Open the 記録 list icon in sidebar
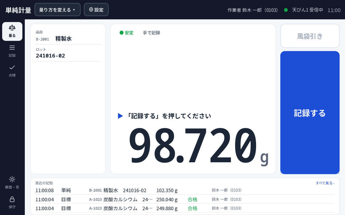The image size is (345, 215). tap(12, 51)
